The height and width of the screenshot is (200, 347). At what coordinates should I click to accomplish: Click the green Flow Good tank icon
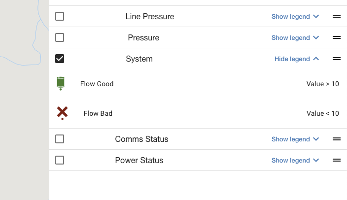[61, 84]
